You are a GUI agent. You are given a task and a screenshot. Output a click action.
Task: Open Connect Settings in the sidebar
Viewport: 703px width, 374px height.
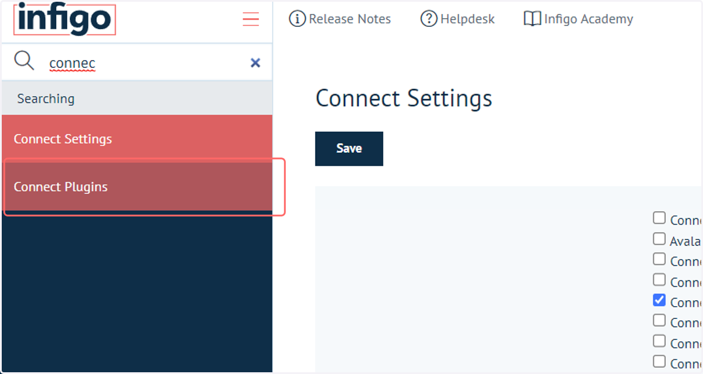point(137,139)
